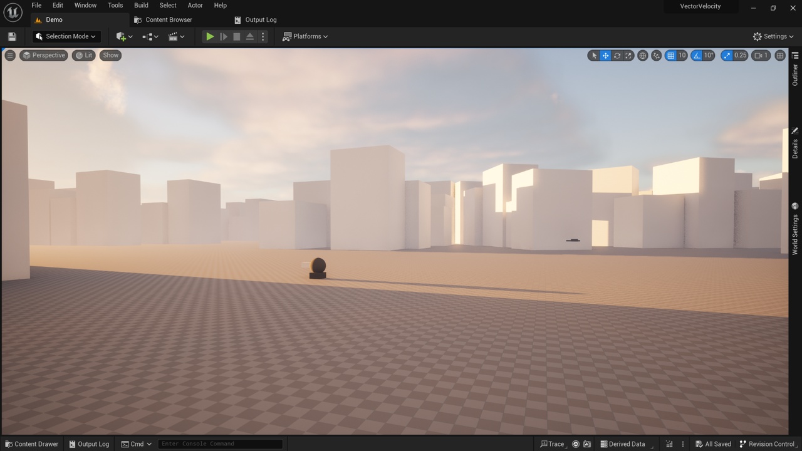Open viewport layout maximize/restore icon
802x451 pixels.
[780, 55]
